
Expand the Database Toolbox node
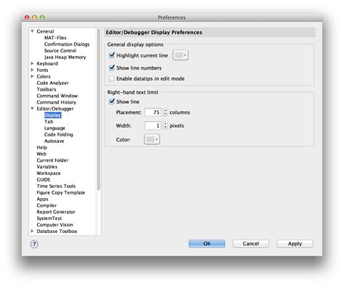[x=32, y=231]
